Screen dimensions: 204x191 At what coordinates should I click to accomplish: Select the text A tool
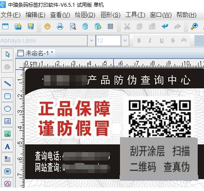8,146
